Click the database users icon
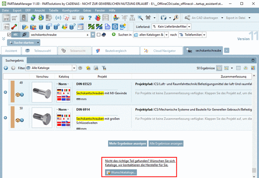259x178 pixels. [x=33, y=27]
